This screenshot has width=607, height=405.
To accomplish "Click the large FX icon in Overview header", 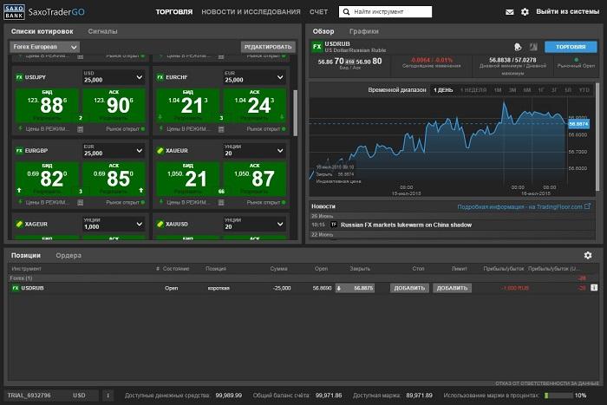I will pos(317,47).
